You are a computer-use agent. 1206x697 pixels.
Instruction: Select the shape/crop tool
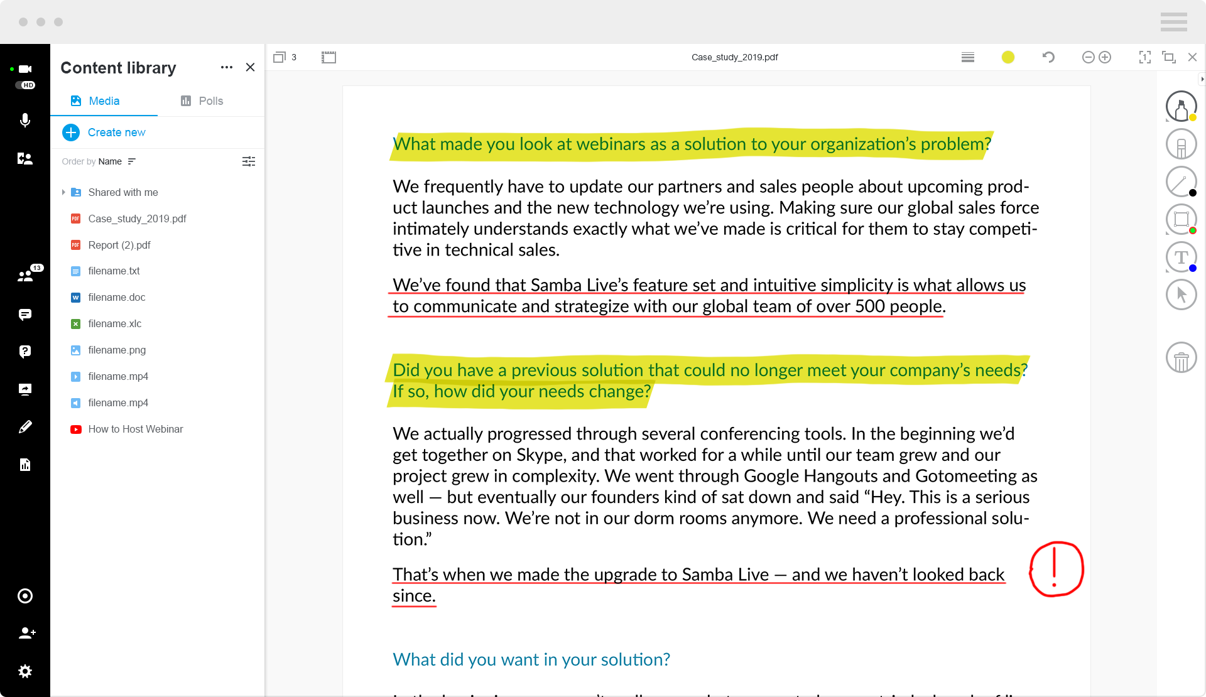click(x=1180, y=219)
